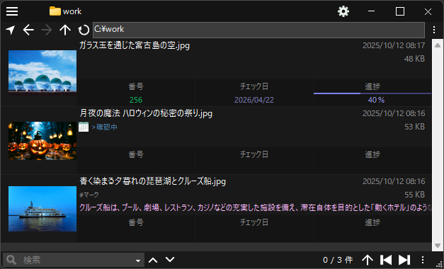444x269 pixels.
Task: Click the 0 / 3 件 item count
Action: tap(338, 260)
